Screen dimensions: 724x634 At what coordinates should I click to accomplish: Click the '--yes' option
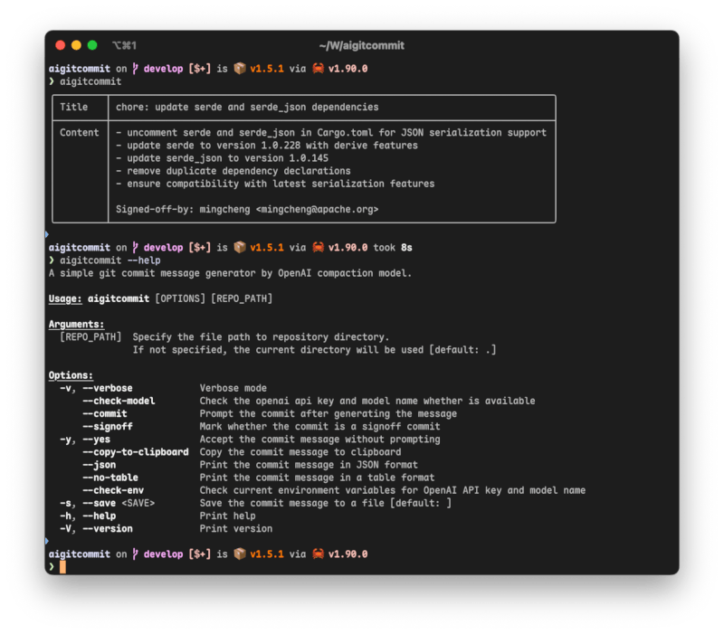coord(97,440)
